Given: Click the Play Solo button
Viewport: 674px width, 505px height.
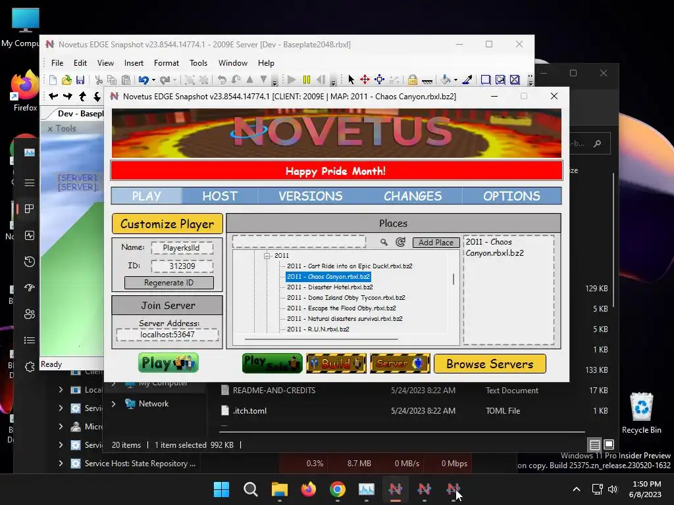Looking at the screenshot, I should [x=272, y=363].
